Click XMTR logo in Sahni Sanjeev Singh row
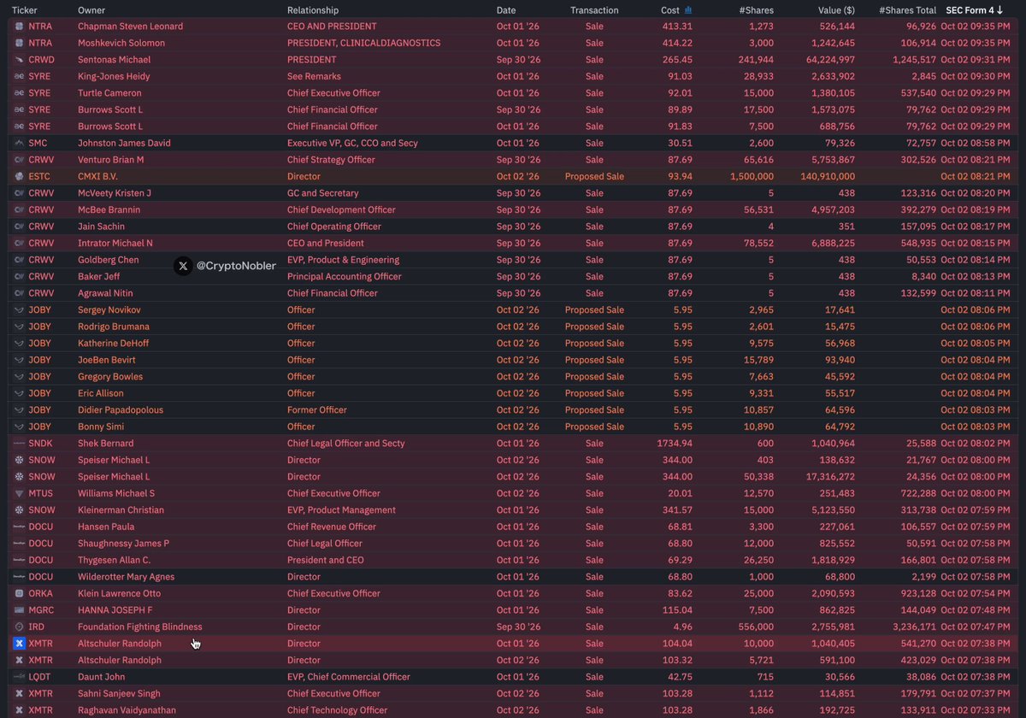The height and width of the screenshot is (718, 1026). click(x=19, y=693)
